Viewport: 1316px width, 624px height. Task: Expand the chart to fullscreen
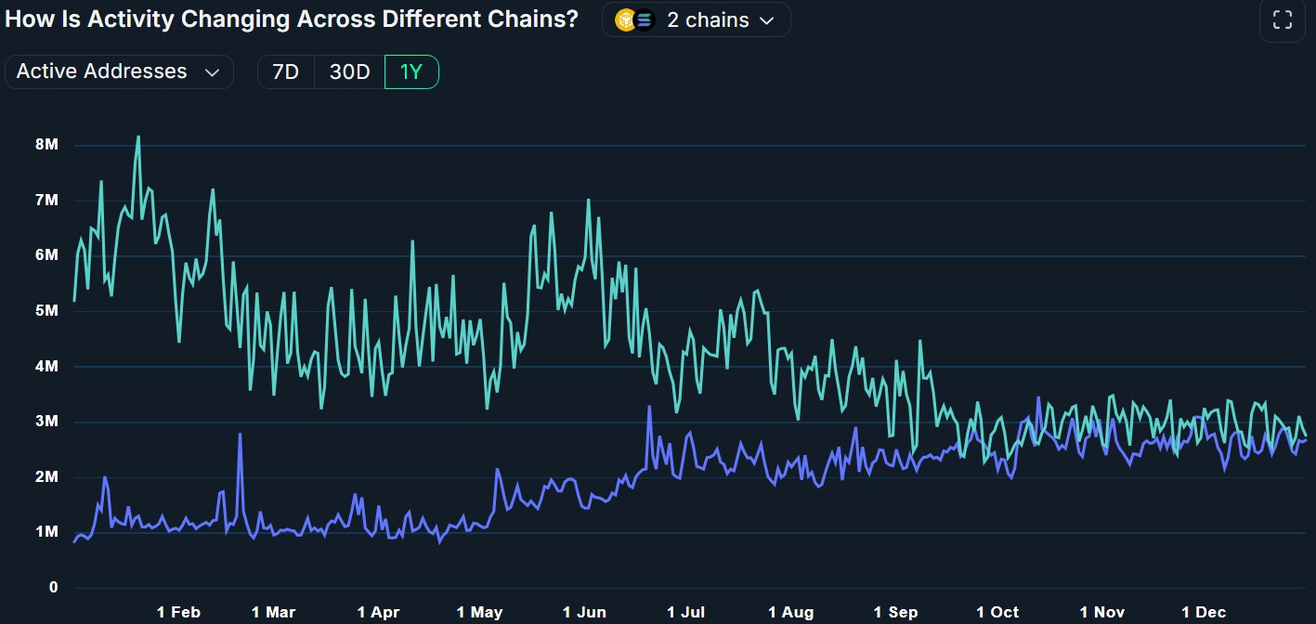(x=1282, y=20)
